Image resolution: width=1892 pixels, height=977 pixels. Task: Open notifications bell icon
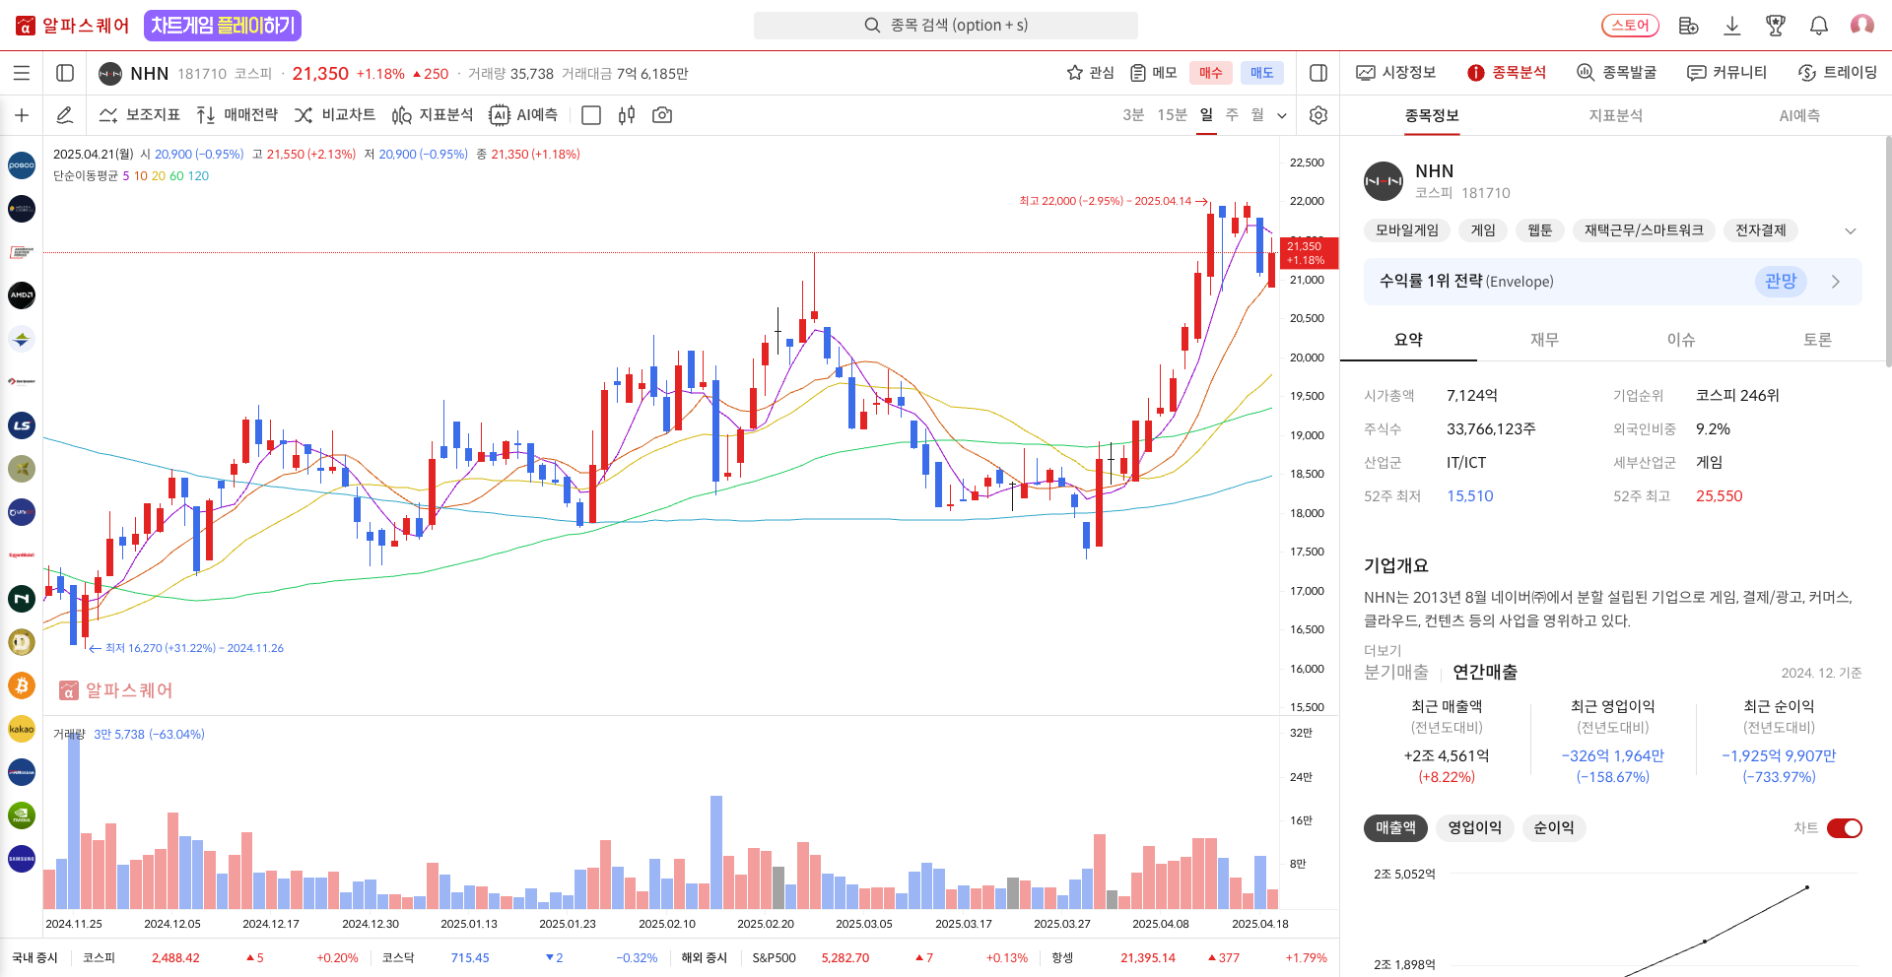coord(1819,26)
